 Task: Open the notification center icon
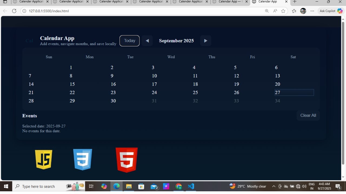(x=338, y=186)
